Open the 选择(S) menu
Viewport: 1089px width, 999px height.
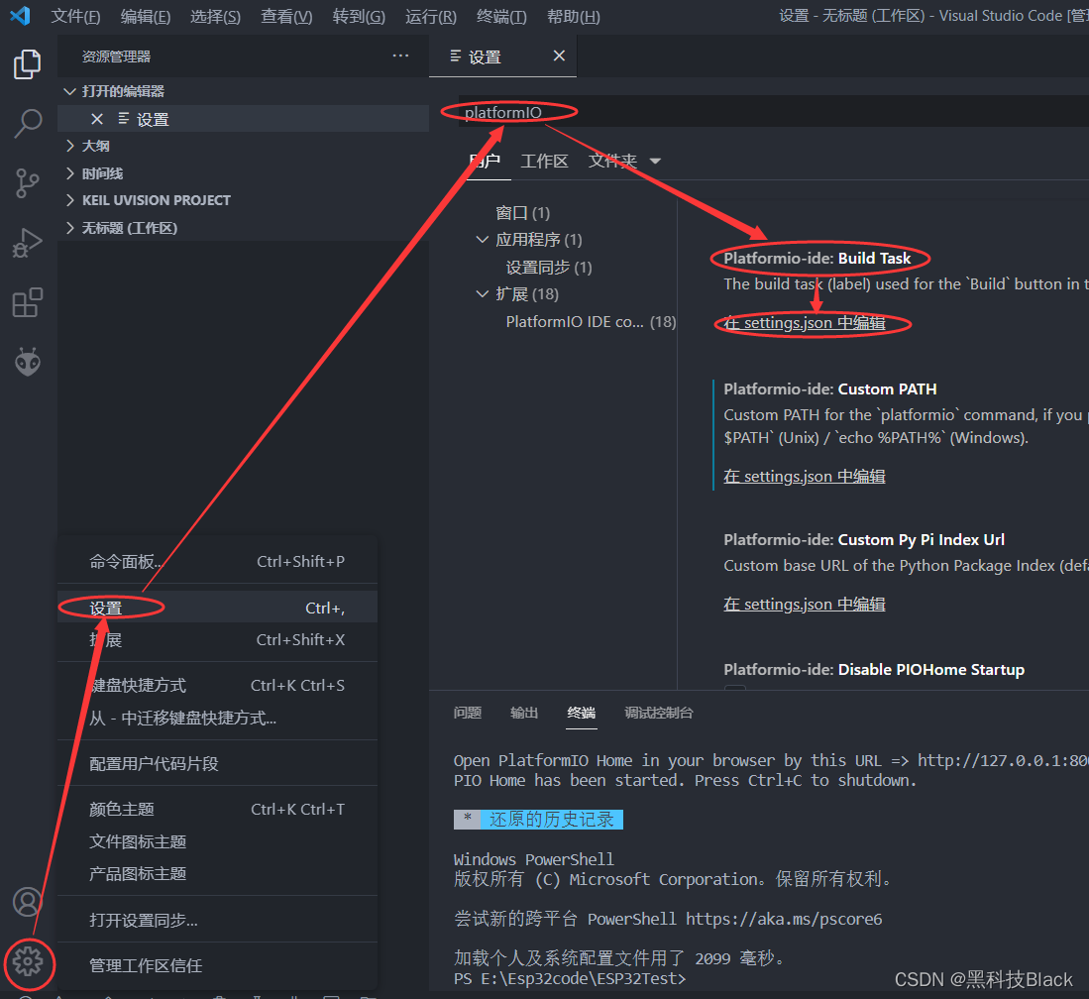(215, 16)
